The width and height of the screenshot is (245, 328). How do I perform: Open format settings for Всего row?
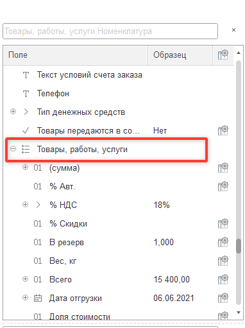click(x=223, y=279)
